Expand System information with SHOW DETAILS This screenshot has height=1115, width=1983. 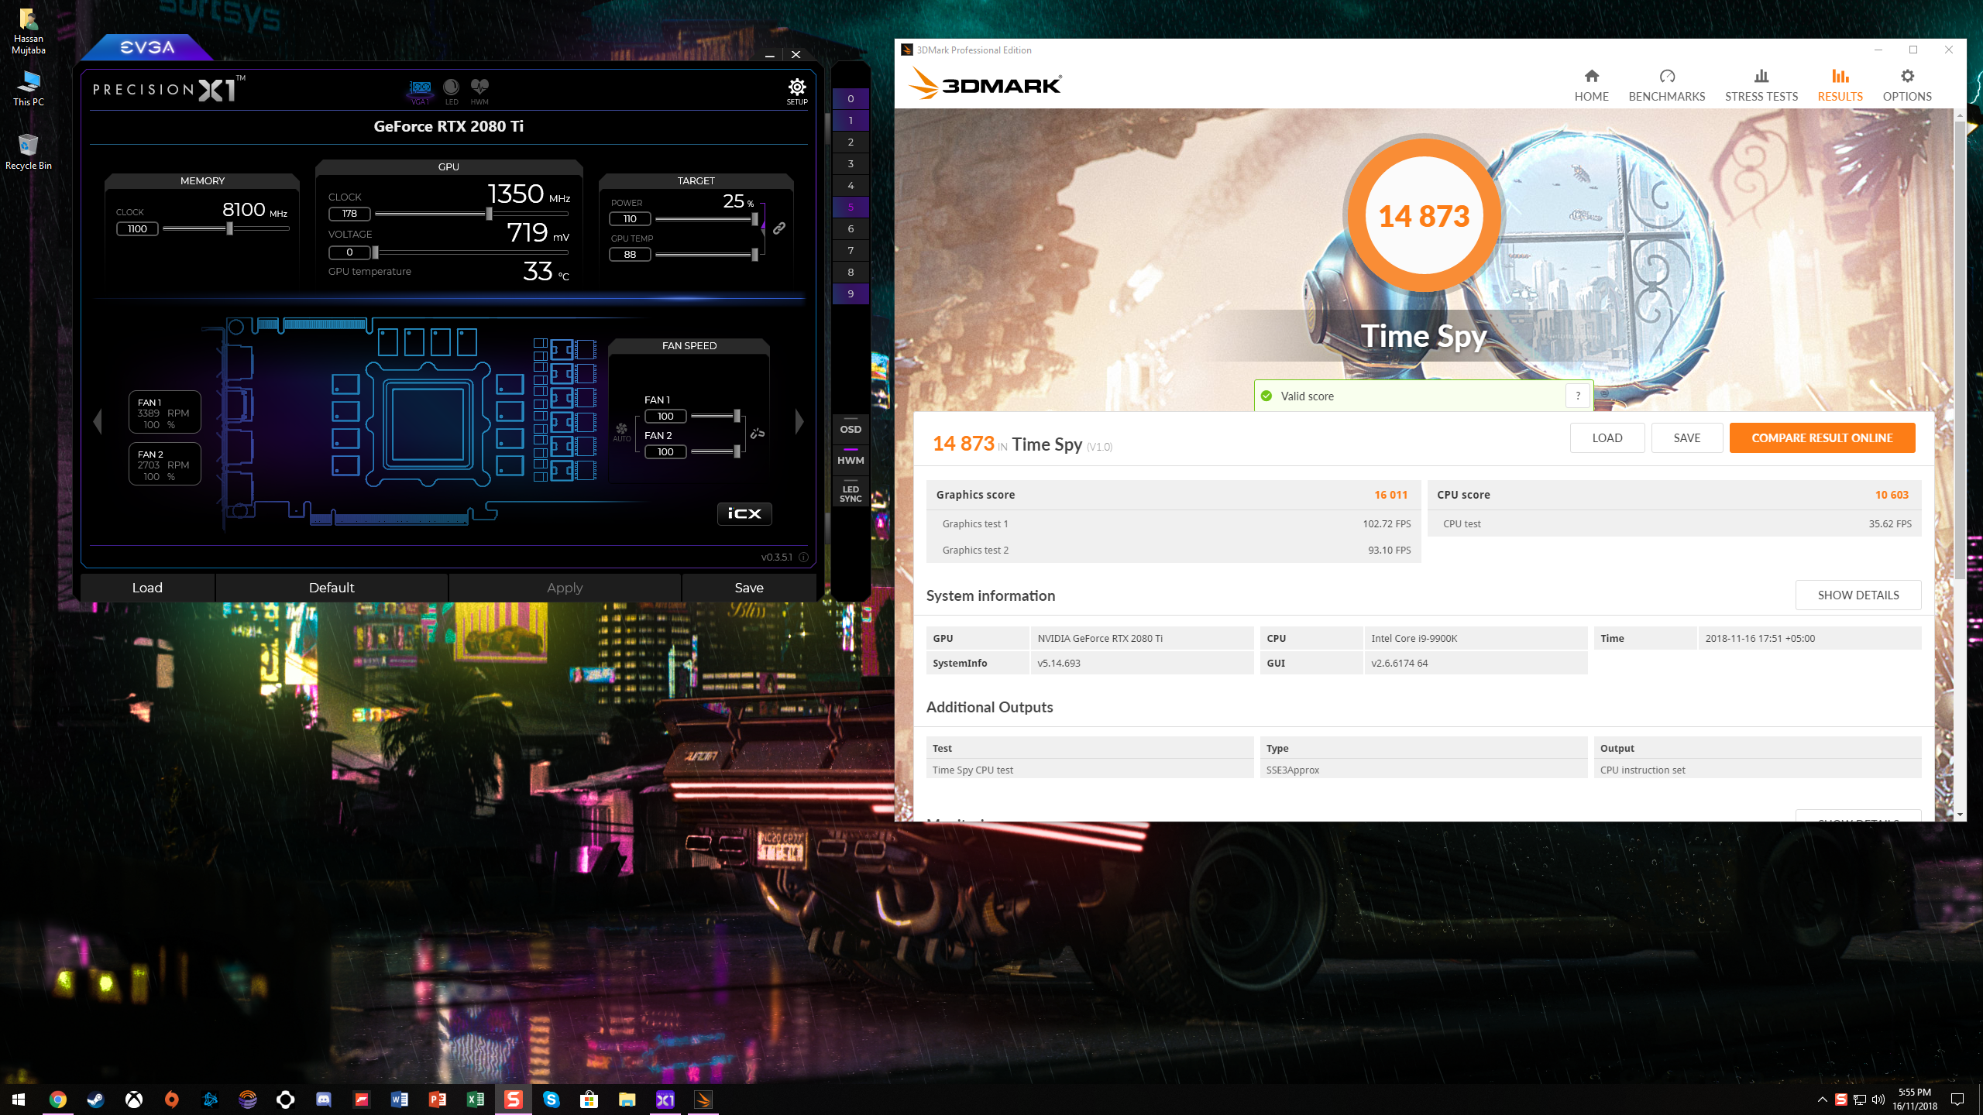(x=1858, y=595)
